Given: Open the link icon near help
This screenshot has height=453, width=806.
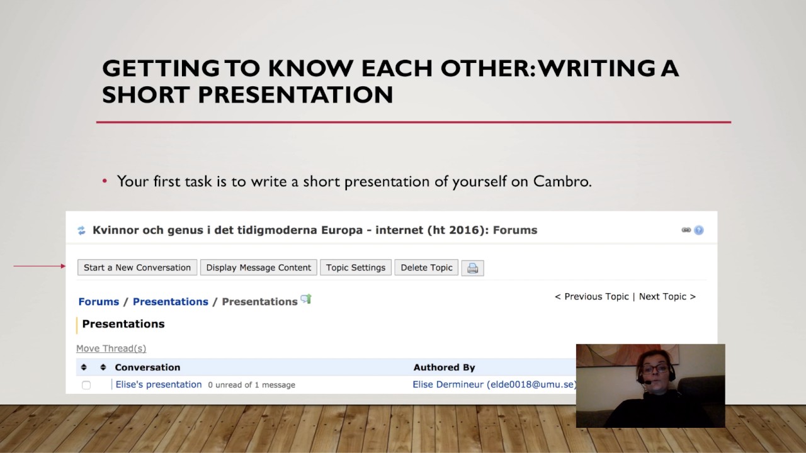Looking at the screenshot, I should point(686,230).
